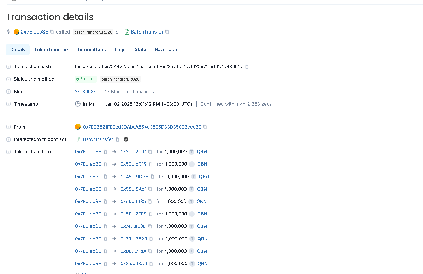Switch to the State tab
The image size is (423, 274).
pos(140,49)
